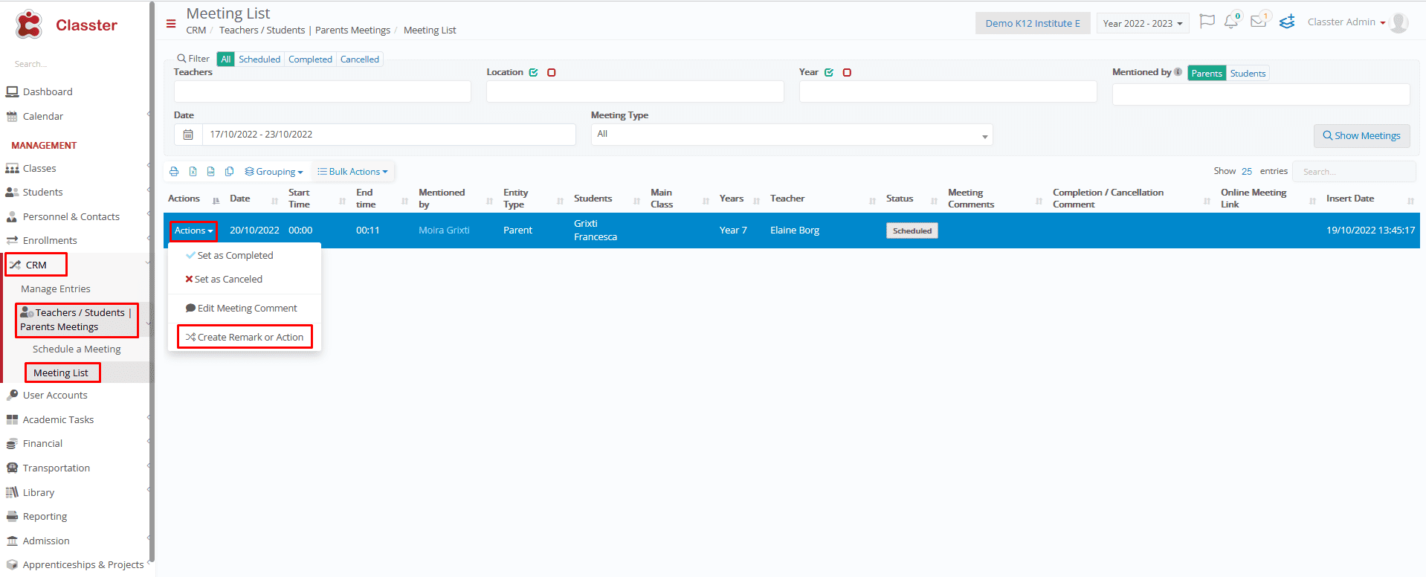Click the blue sync icon in header
Image resolution: width=1426 pixels, height=577 pixels.
pos(1287,22)
